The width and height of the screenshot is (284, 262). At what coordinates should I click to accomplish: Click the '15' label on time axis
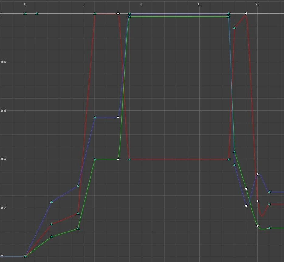point(200,4)
